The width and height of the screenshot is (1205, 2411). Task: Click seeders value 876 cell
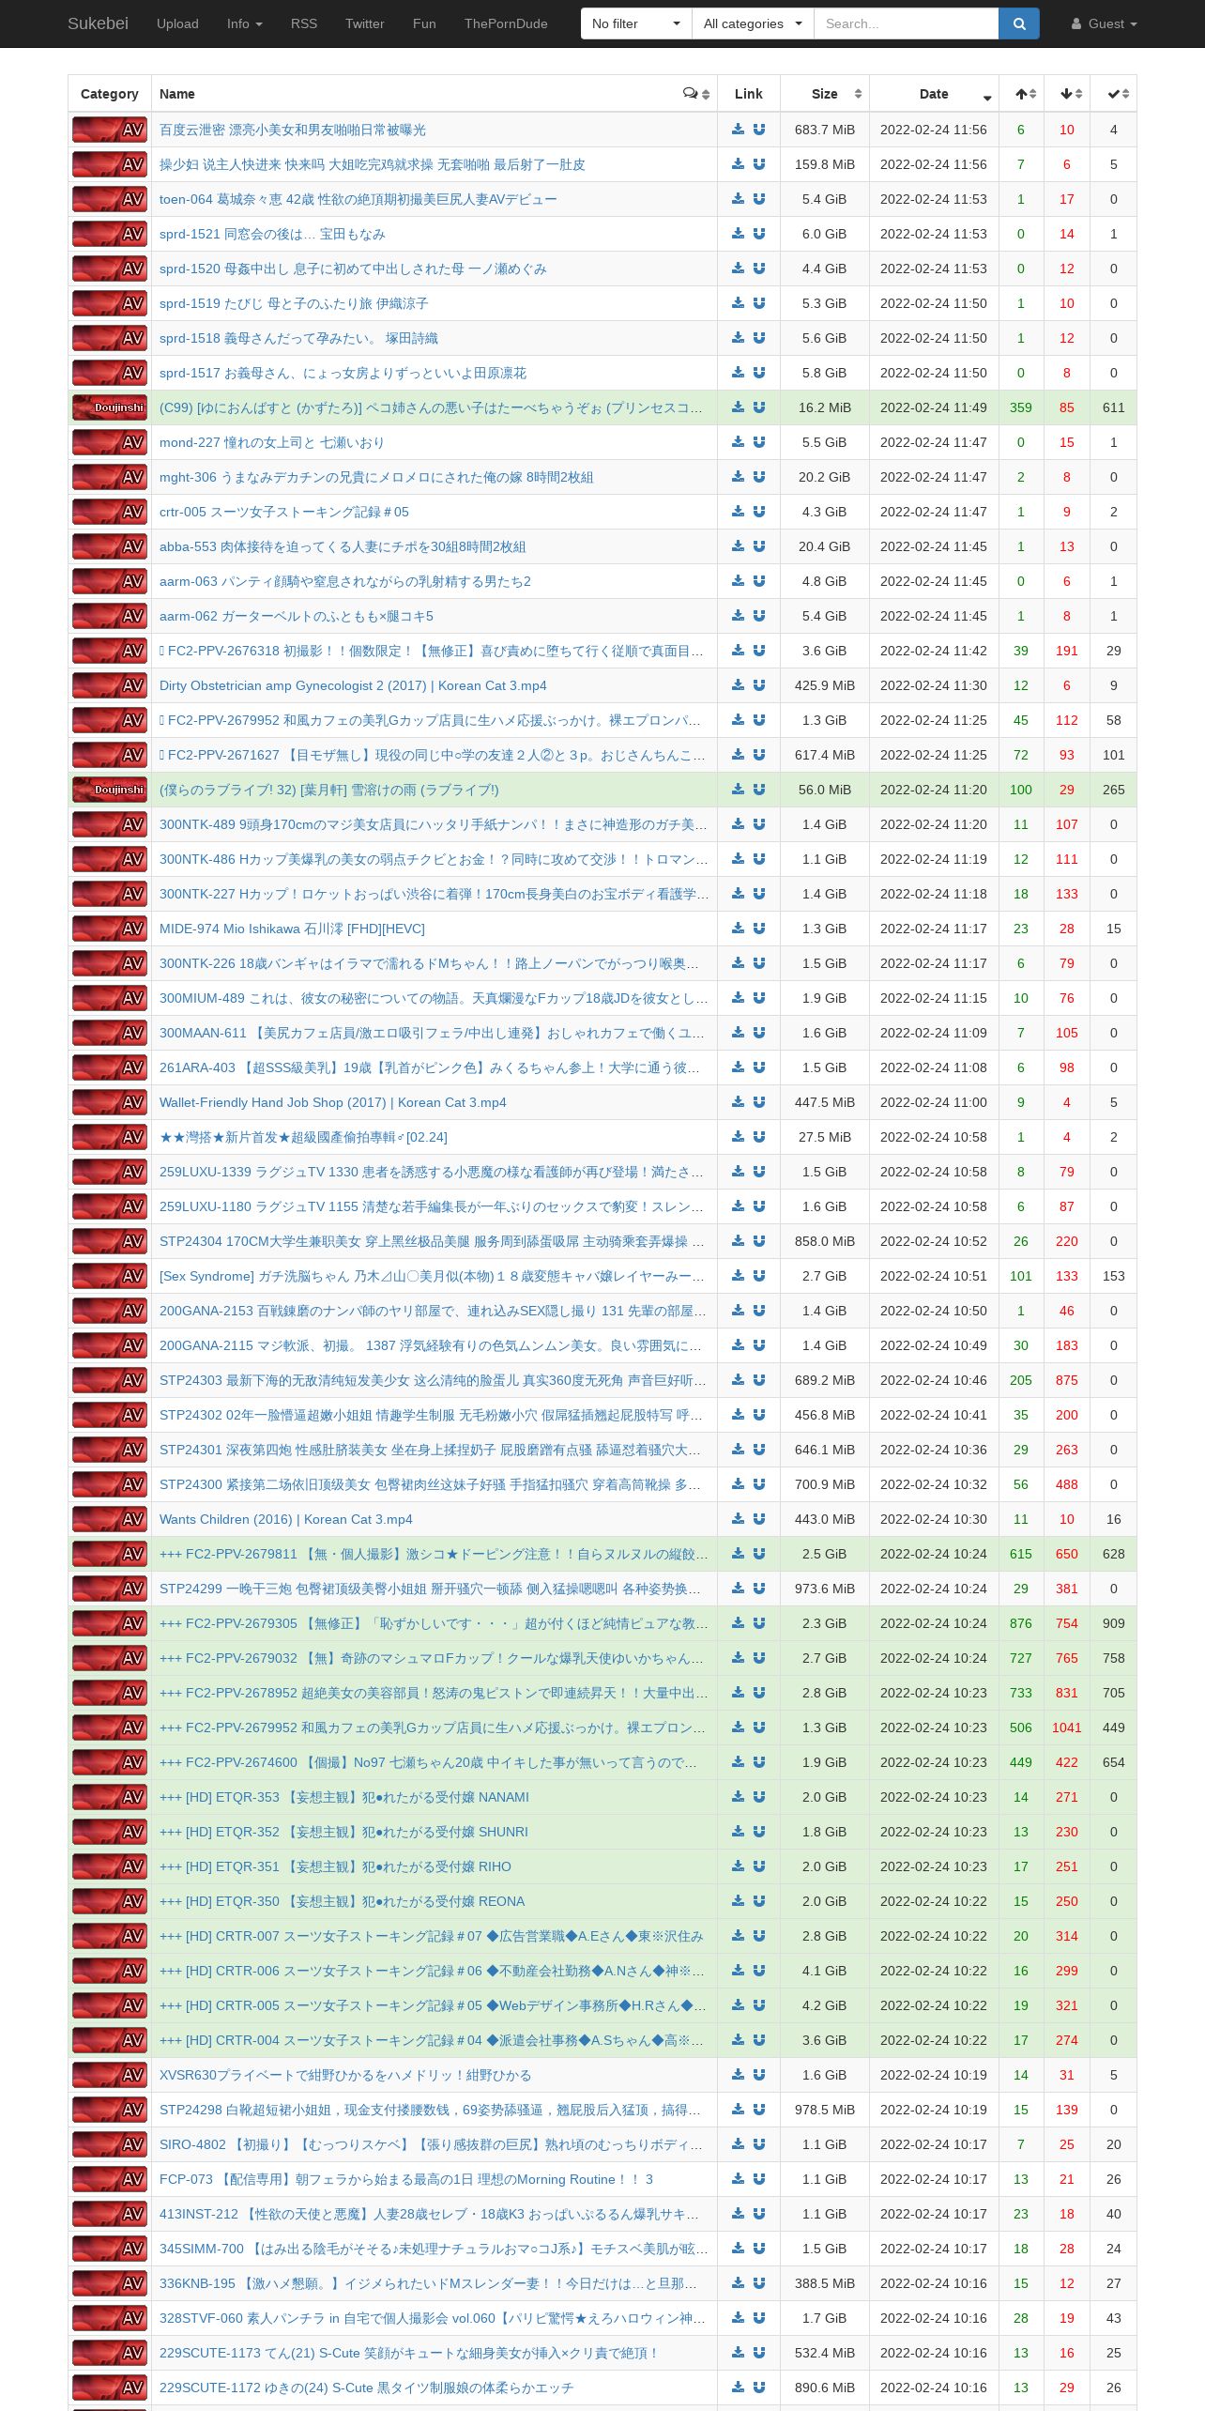[1021, 1623]
